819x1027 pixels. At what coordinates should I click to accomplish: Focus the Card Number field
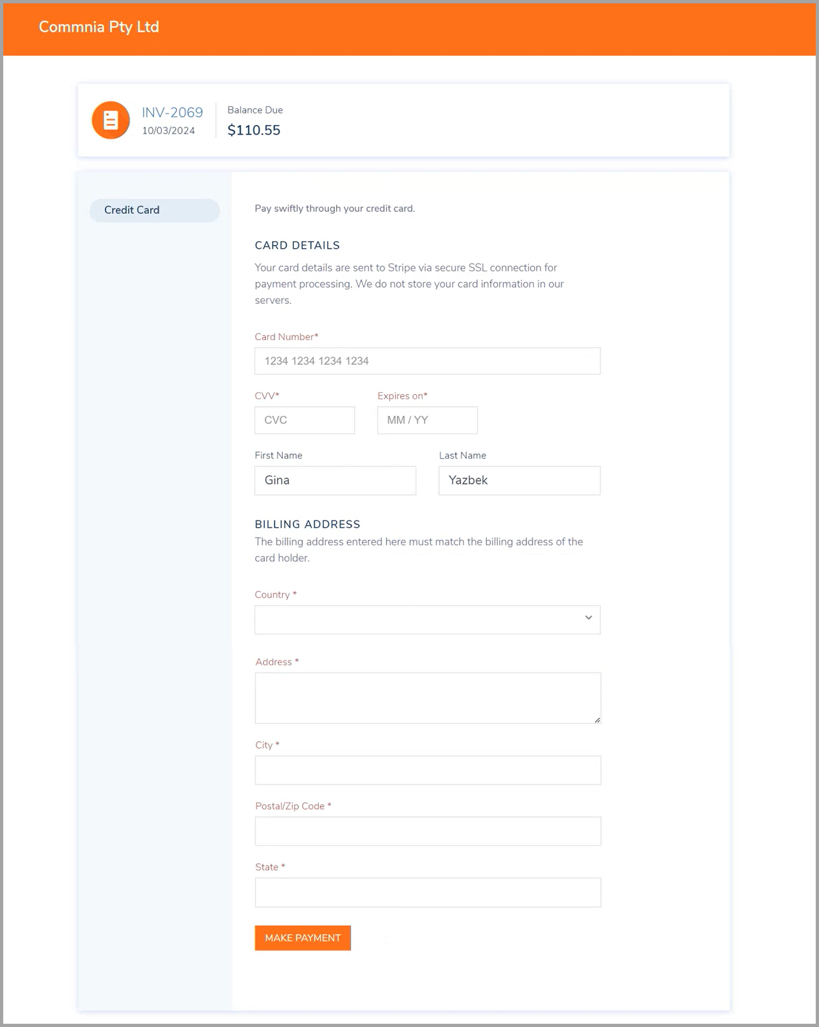click(427, 361)
